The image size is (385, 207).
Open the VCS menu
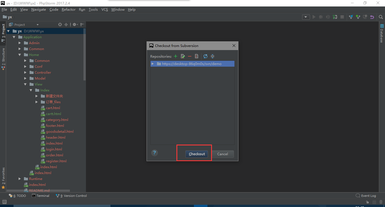tap(105, 9)
